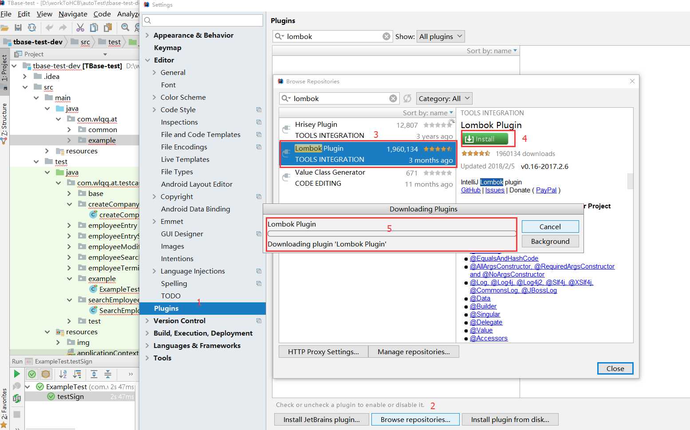Cancel the plugin download

point(550,227)
